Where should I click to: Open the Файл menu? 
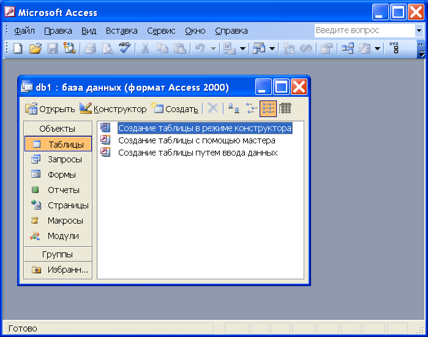pos(24,31)
